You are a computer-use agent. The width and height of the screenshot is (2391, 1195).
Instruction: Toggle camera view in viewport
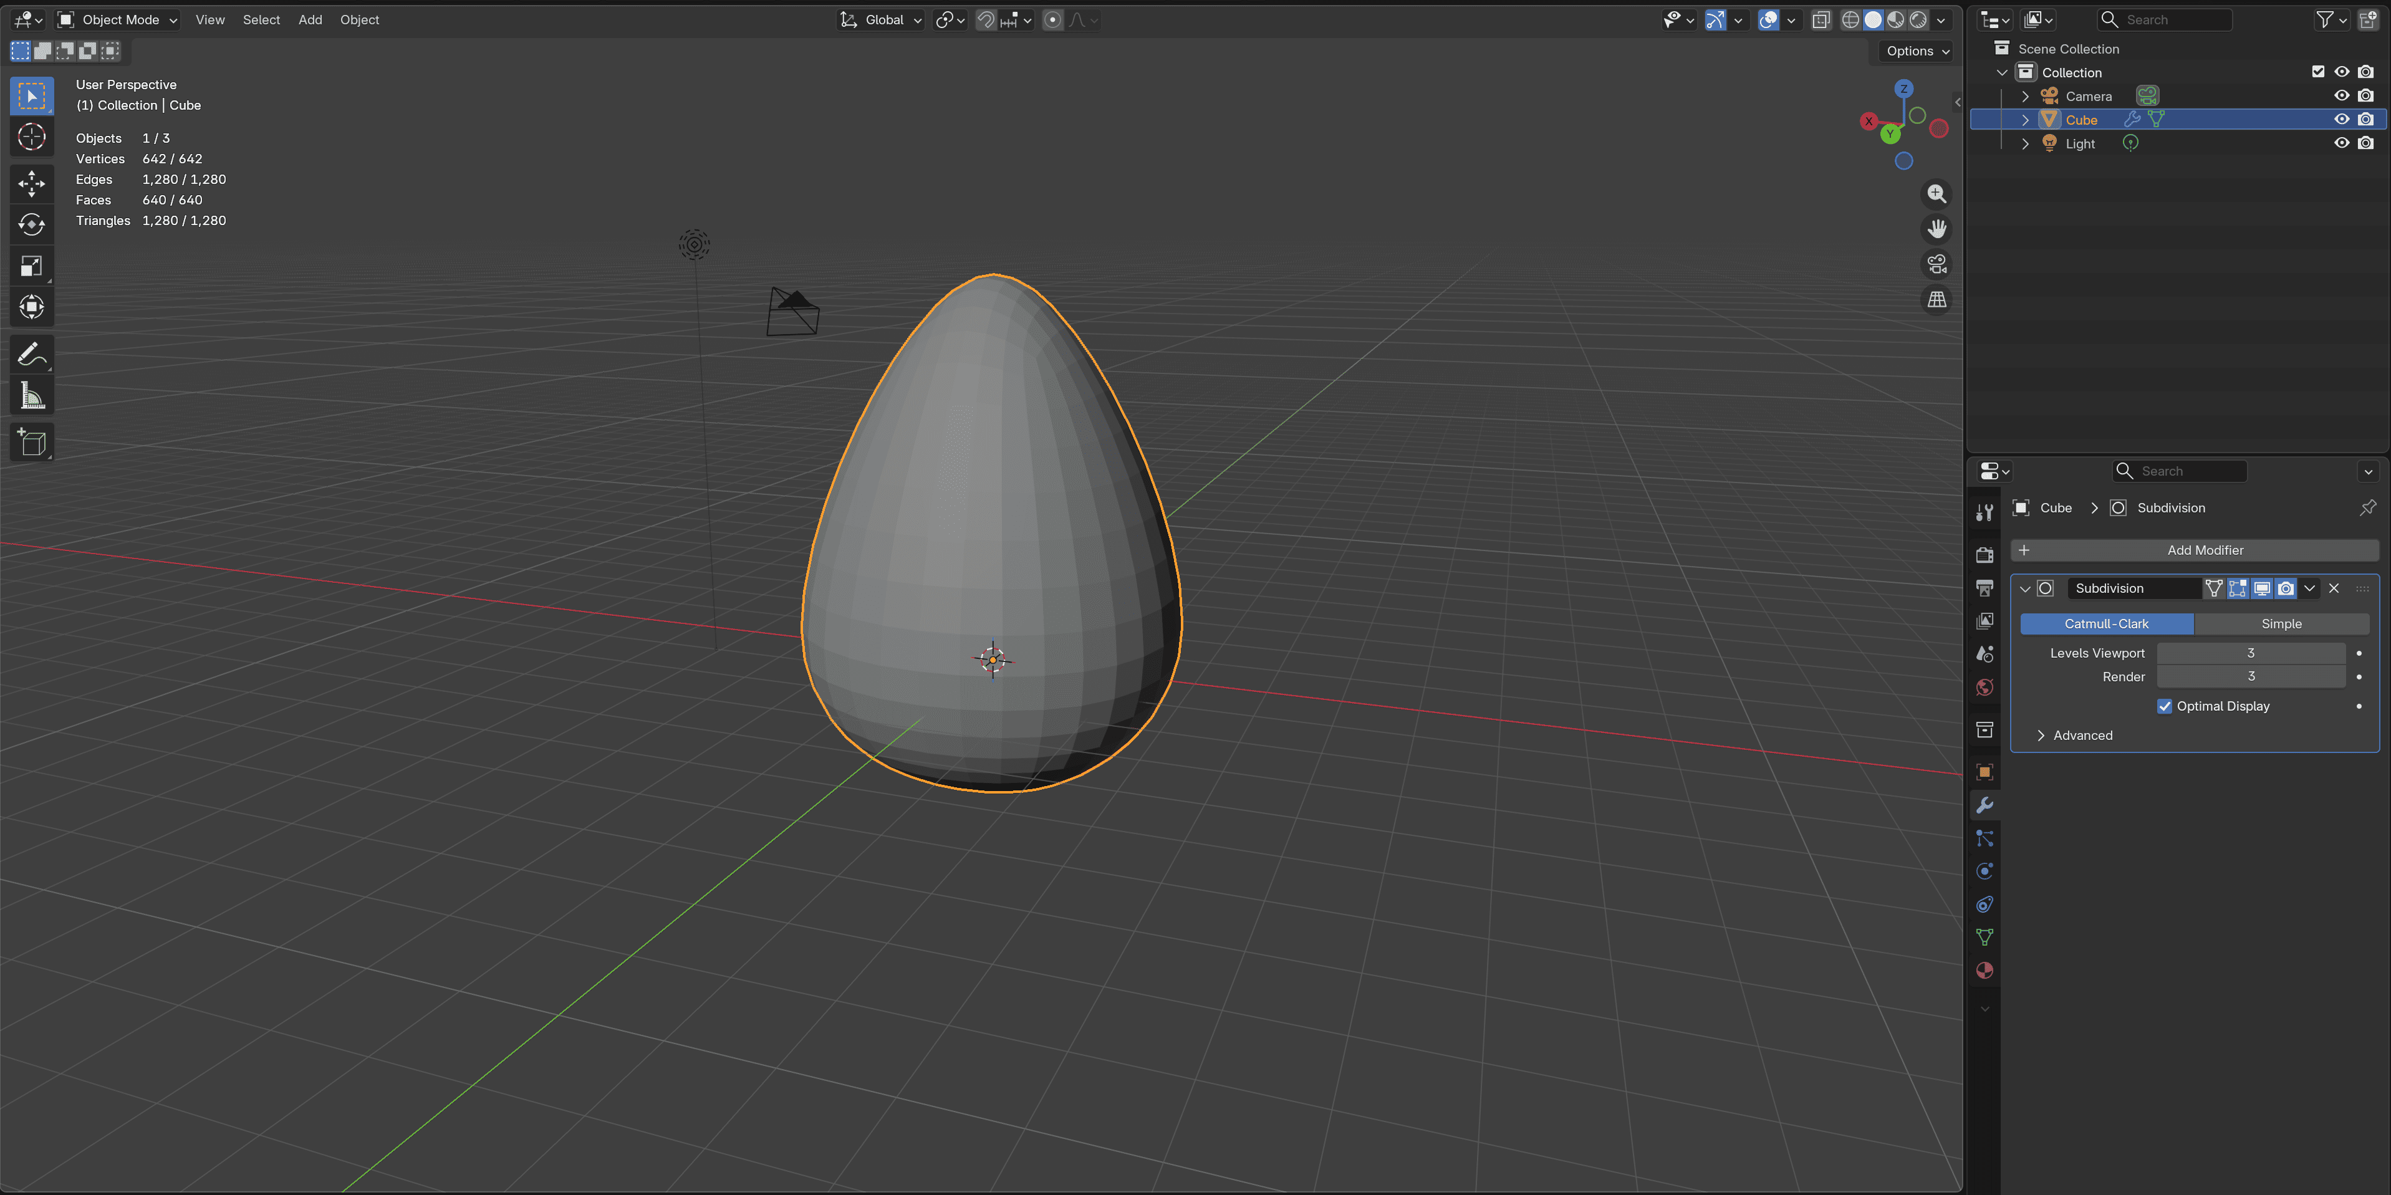1937,264
